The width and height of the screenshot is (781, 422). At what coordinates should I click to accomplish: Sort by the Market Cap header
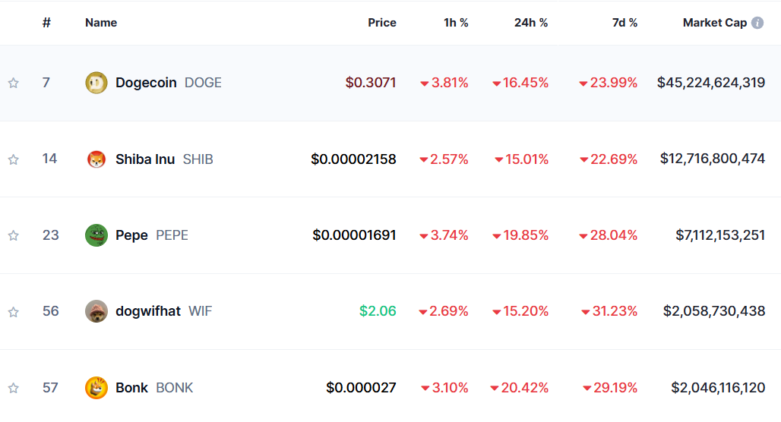point(714,23)
